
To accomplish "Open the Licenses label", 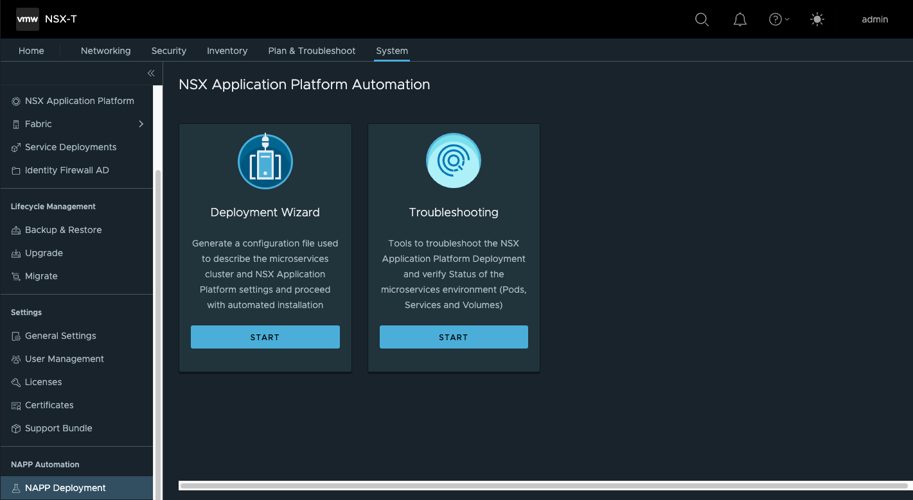I will (43, 382).
